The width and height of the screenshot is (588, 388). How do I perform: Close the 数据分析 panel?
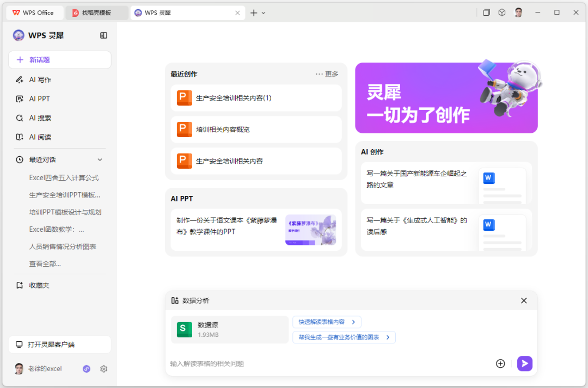click(x=524, y=300)
